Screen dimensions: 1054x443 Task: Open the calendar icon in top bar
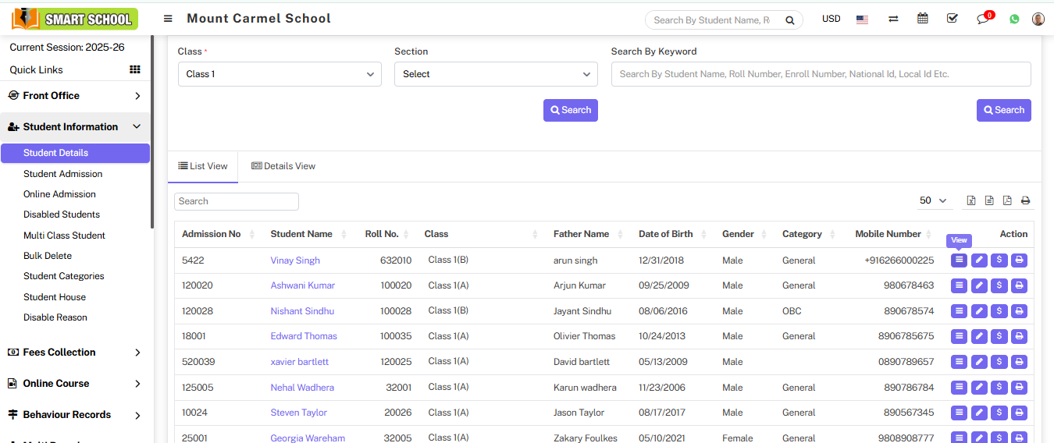[x=923, y=19]
